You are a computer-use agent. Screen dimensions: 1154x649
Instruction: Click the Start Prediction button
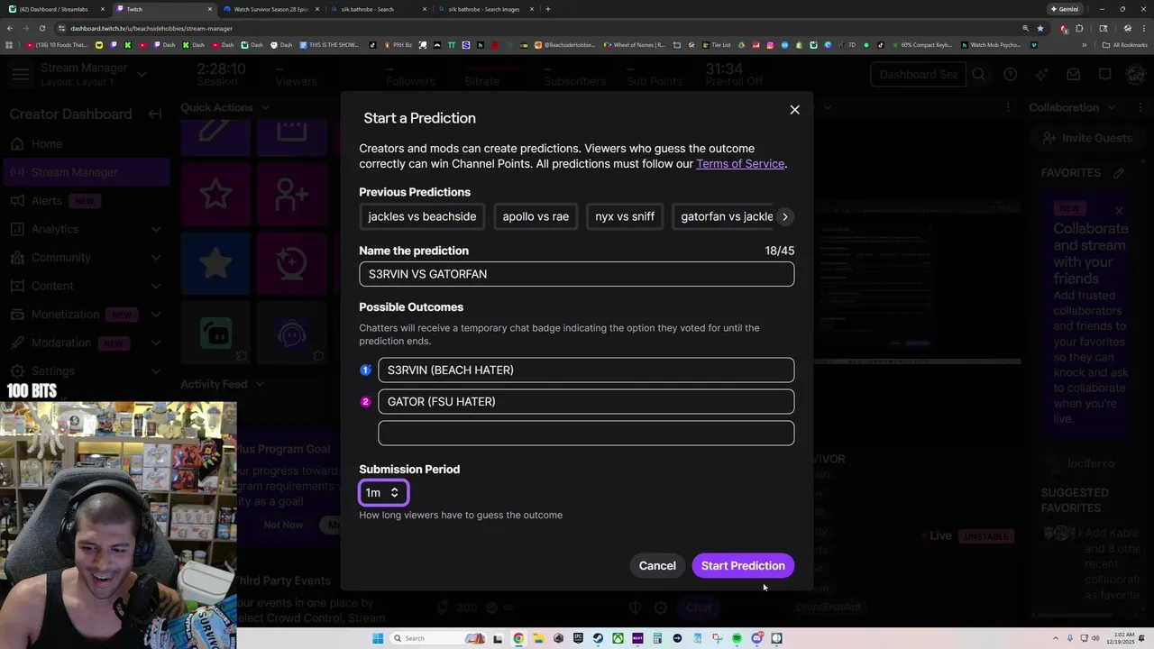point(743,565)
